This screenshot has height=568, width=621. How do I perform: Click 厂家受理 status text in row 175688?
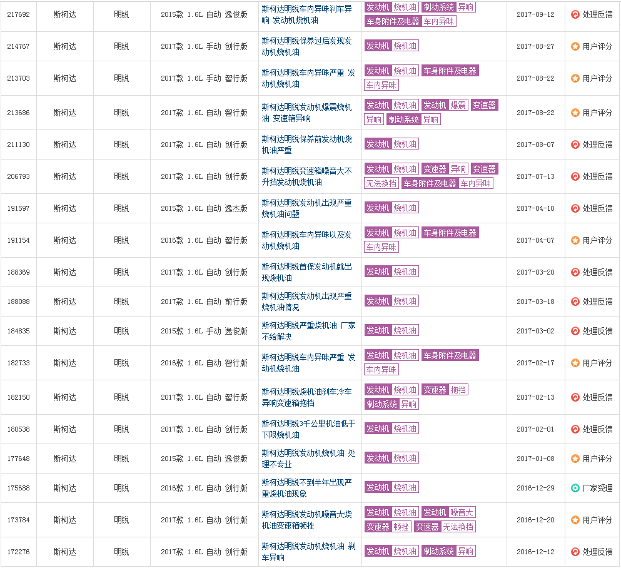597,488
